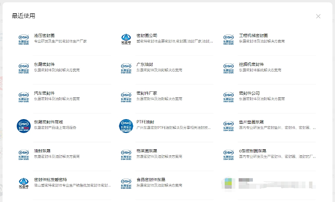Screen dimensions: 335x202
Task: Click the DSH logo beside 食品密封件东晟
Action: coord(126,184)
